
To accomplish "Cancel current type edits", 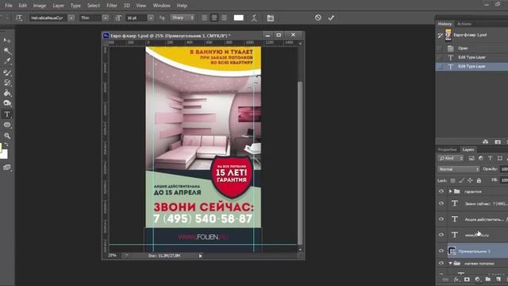I will tap(318, 17).
